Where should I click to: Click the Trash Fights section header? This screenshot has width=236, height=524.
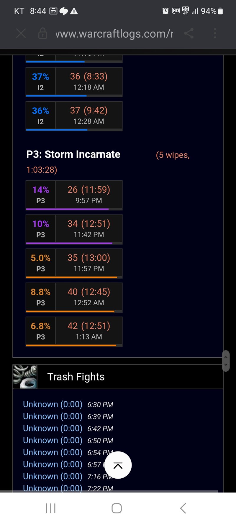point(118,377)
